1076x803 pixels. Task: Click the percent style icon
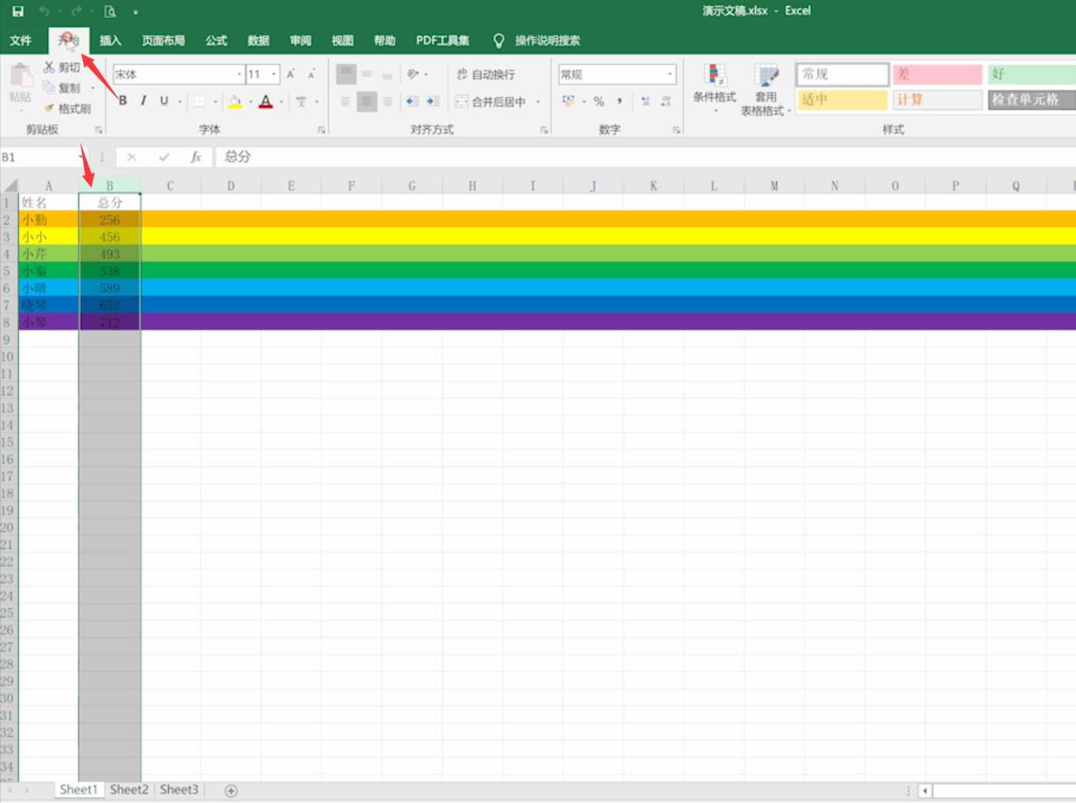[599, 101]
